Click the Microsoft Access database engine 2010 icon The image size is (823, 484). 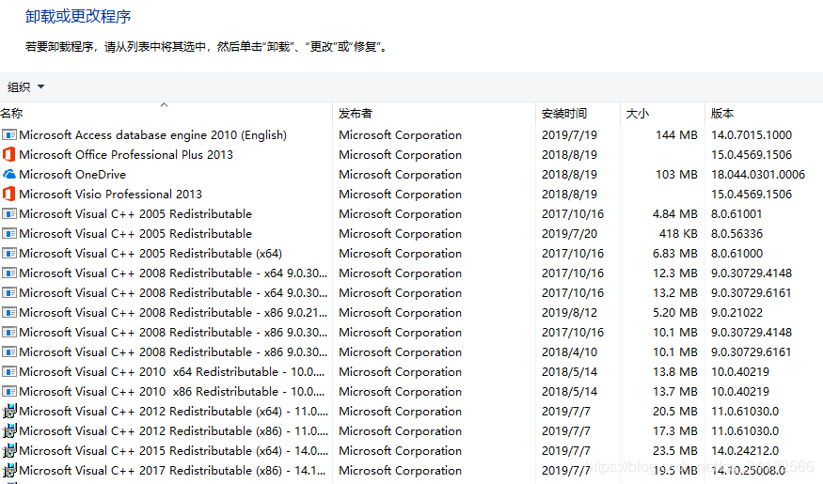point(8,134)
